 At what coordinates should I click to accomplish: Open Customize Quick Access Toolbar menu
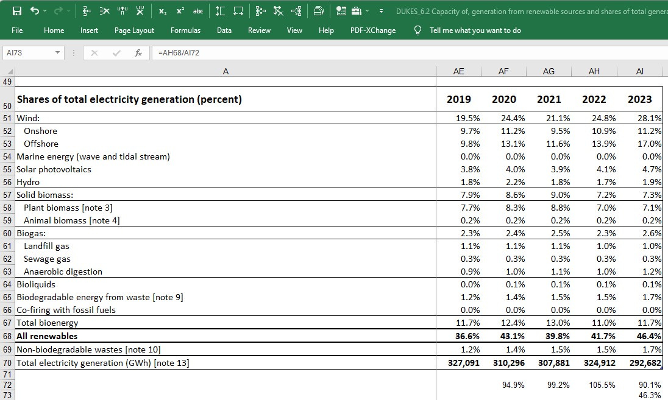pyautogui.click(x=381, y=11)
